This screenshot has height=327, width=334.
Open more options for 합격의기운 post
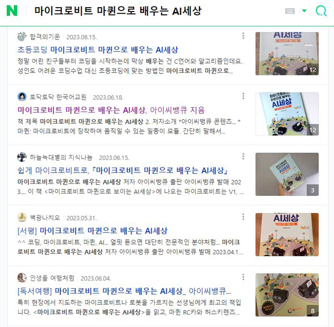point(243,36)
